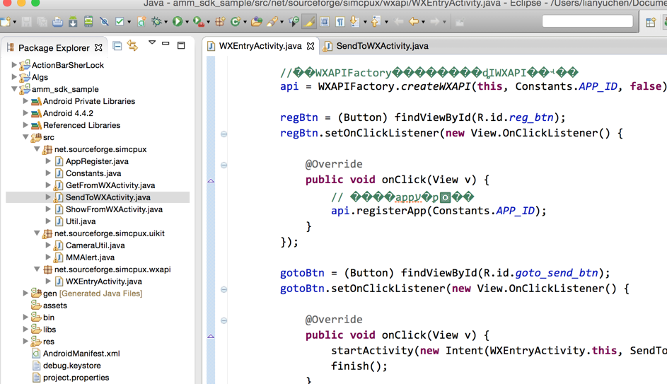Viewport: 667px width, 384px height.
Task: Switch to the SendToWXActivity.java editor tab
Action: tap(381, 46)
